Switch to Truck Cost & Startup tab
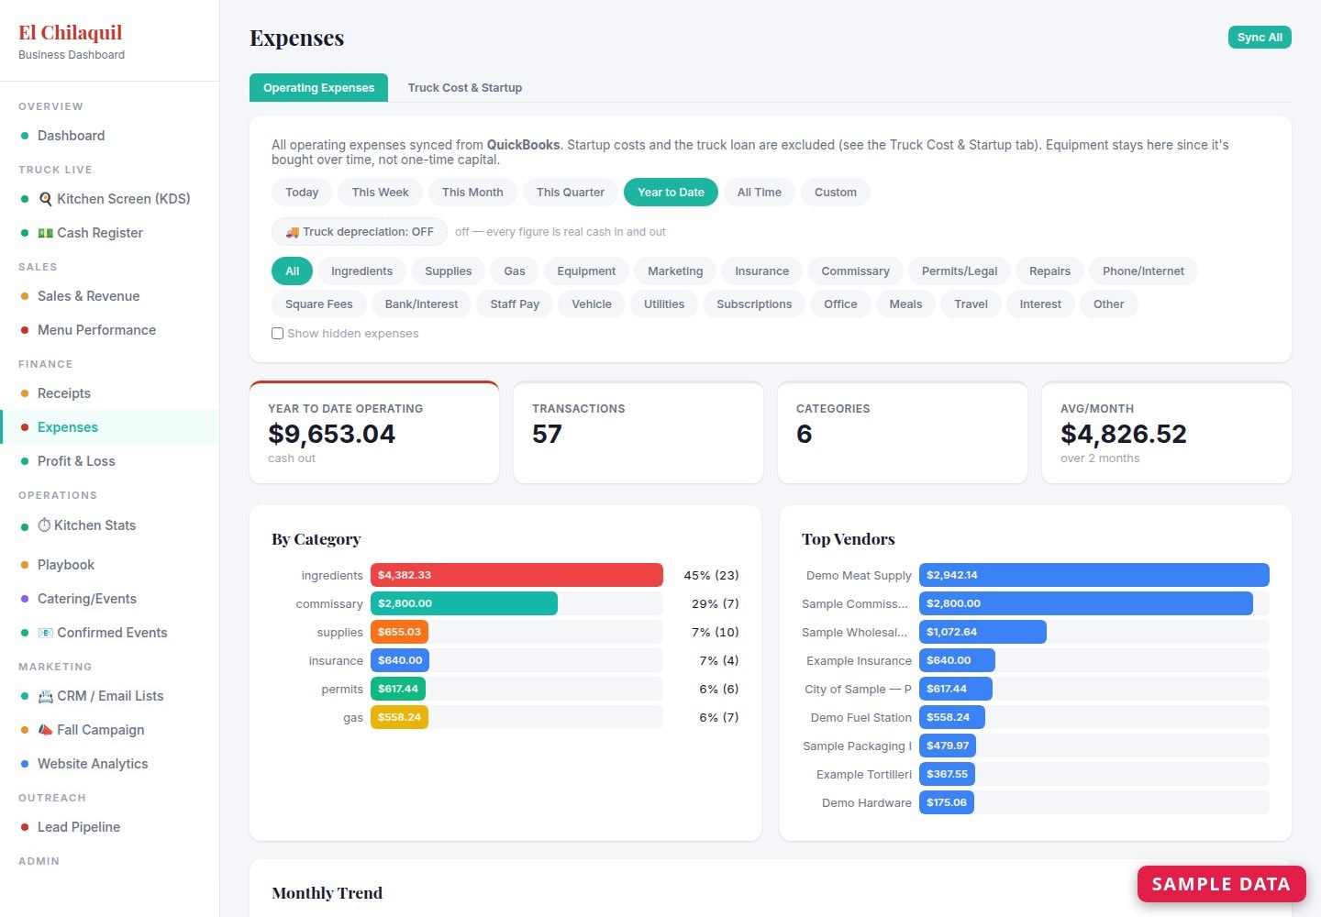 (465, 88)
